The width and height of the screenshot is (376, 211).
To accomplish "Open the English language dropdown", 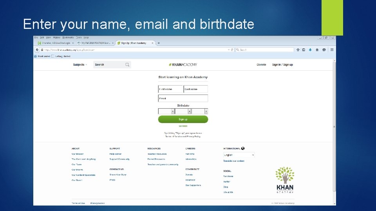I will point(239,155).
